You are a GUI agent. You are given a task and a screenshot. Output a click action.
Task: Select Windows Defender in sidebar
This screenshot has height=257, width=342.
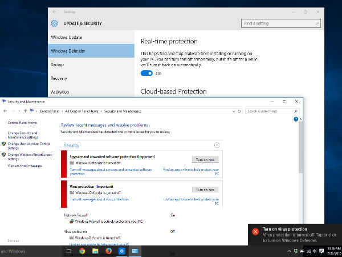coord(91,51)
